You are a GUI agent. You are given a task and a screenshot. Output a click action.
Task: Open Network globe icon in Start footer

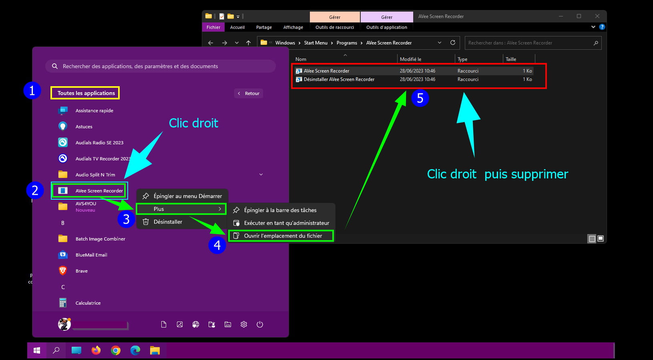196,324
